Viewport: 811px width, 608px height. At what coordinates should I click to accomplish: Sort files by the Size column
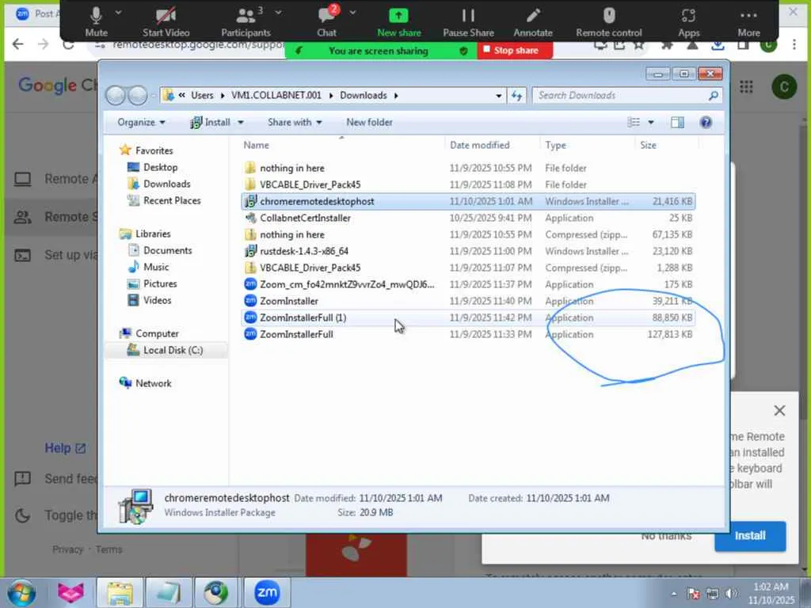click(666, 146)
